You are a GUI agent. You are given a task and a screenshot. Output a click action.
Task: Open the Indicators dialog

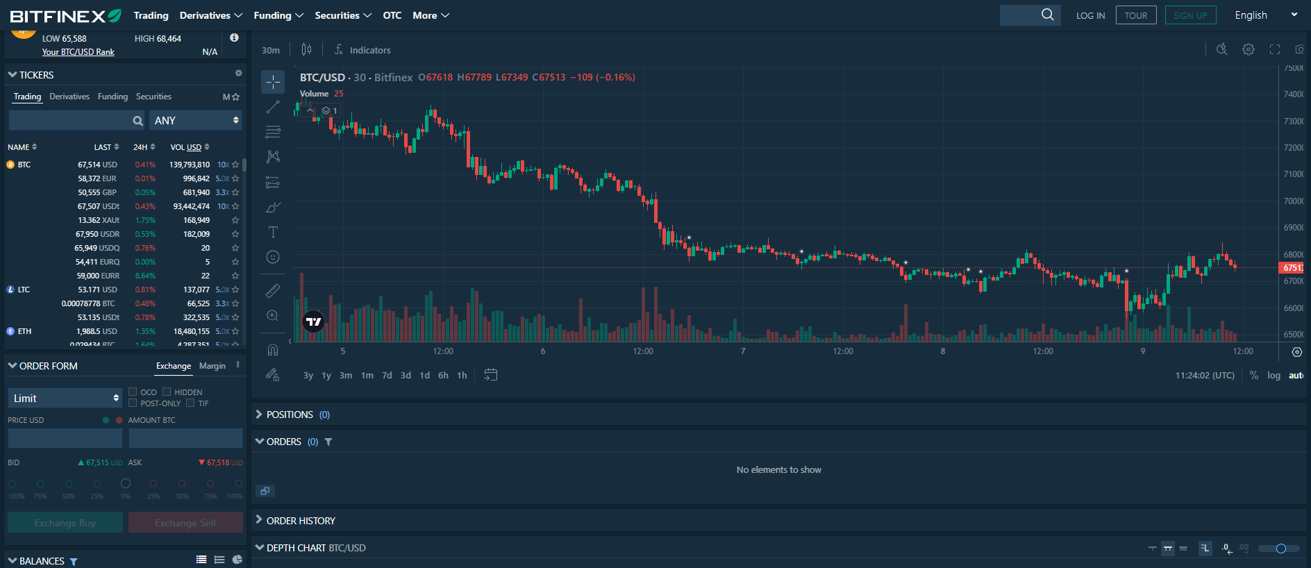[362, 50]
